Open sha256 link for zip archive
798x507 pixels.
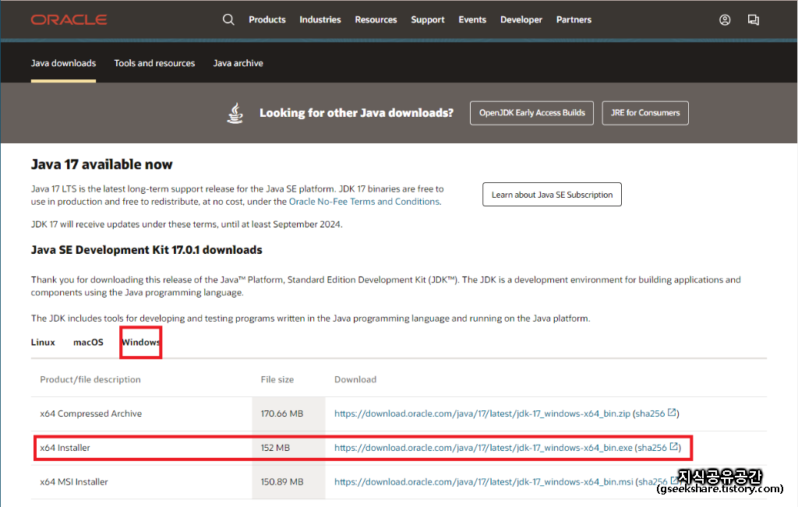click(650, 414)
